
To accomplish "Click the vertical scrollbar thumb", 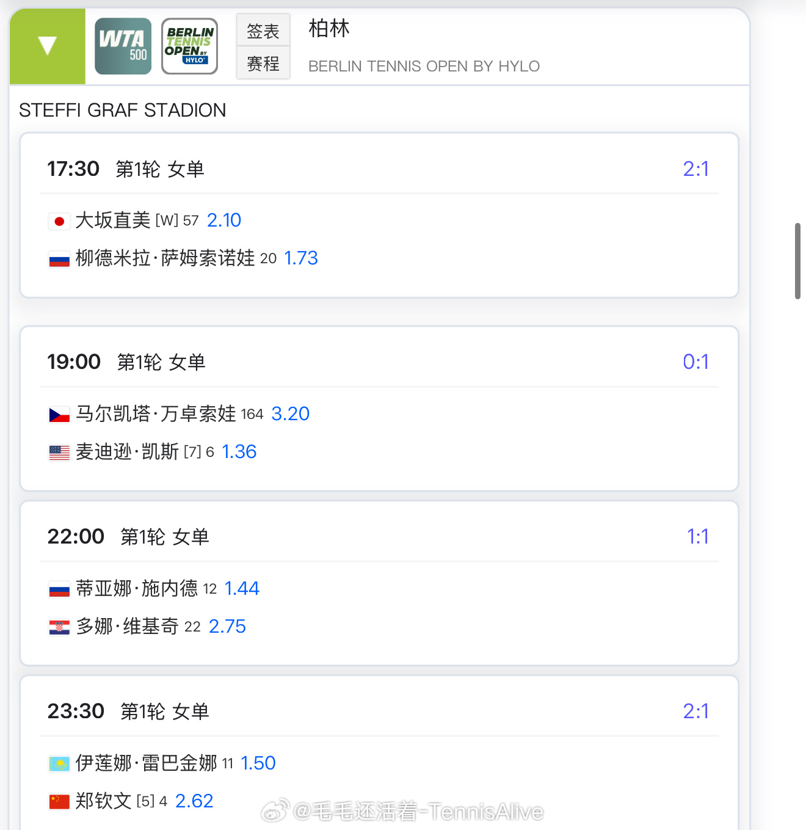I will pyautogui.click(x=797, y=261).
